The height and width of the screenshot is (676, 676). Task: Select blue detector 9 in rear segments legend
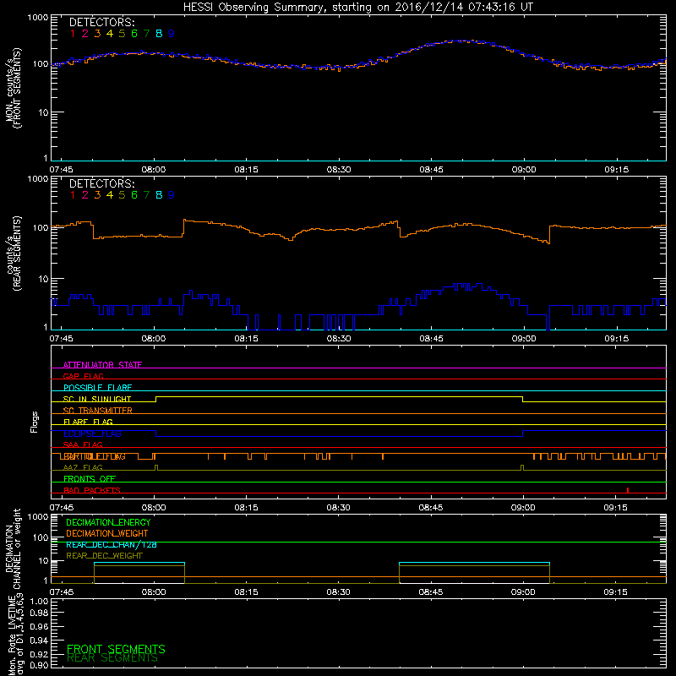tap(172, 195)
